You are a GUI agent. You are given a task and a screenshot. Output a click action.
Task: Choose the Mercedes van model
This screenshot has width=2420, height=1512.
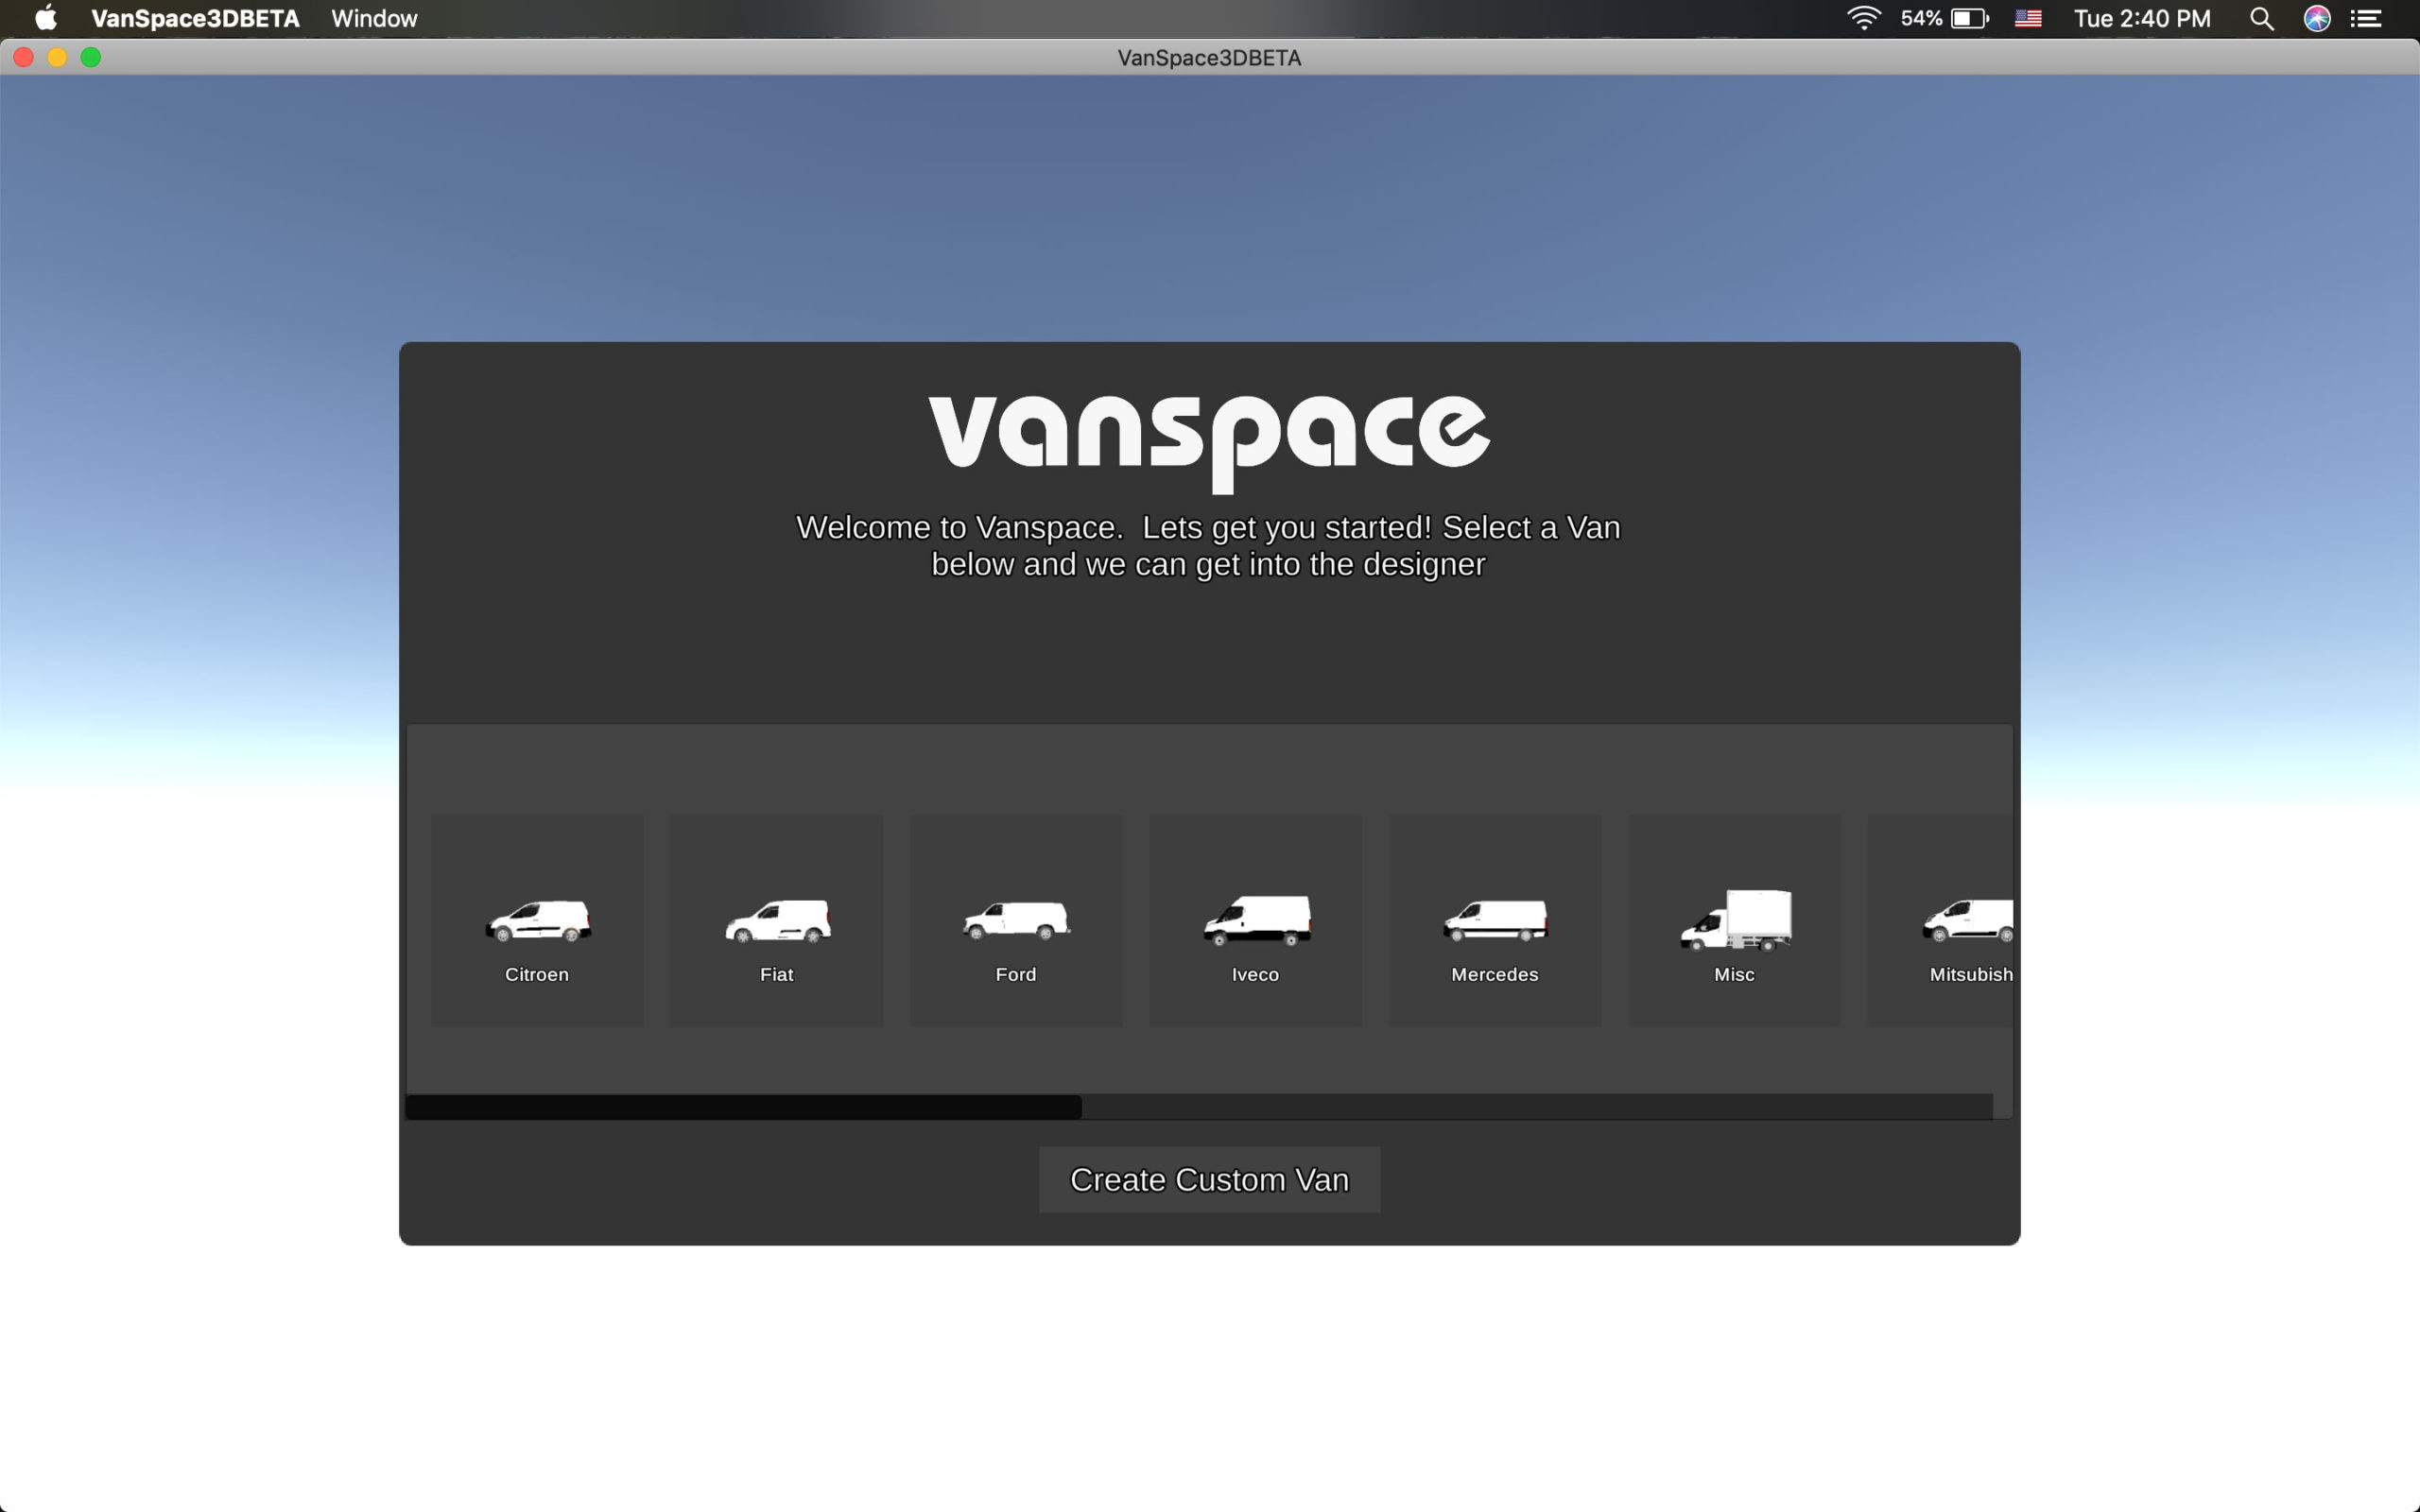[x=1493, y=920]
